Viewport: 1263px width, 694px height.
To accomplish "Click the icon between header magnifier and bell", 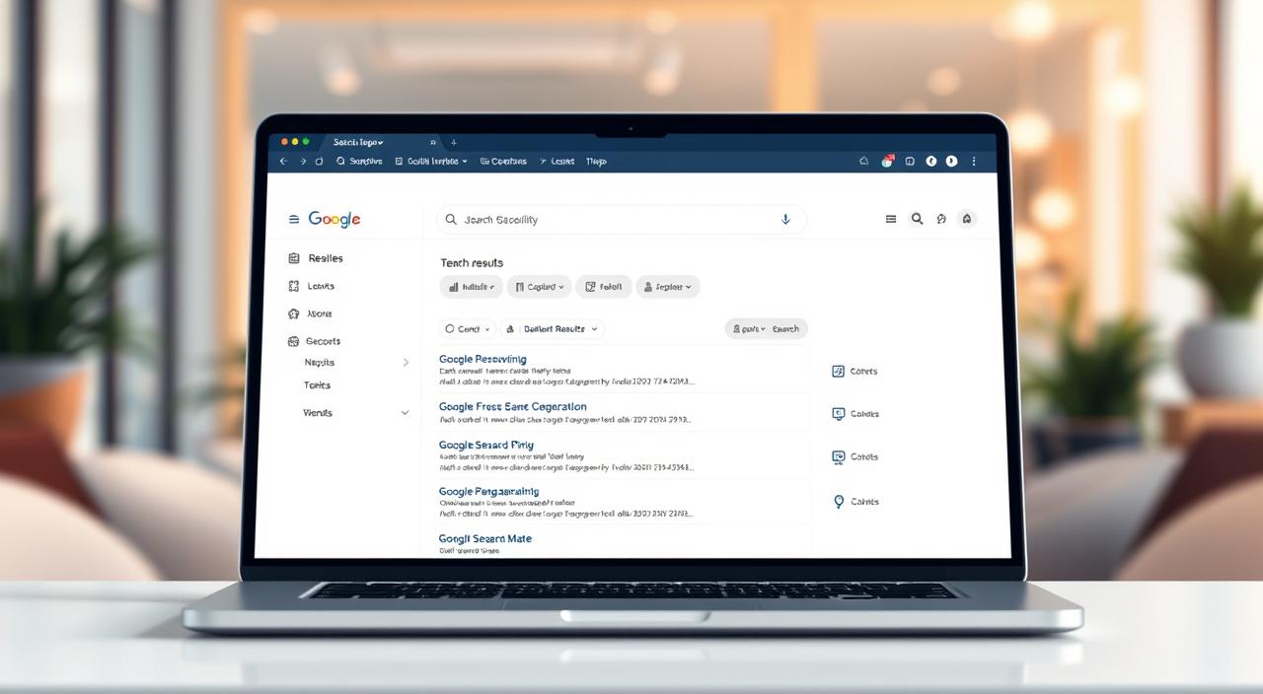I will pos(941,219).
